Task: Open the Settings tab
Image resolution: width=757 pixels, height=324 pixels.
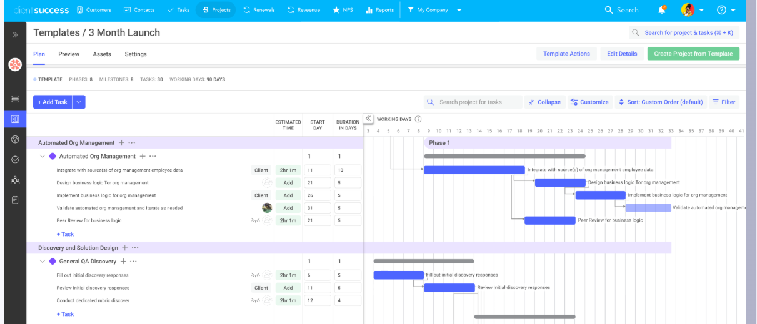Action: [136, 54]
